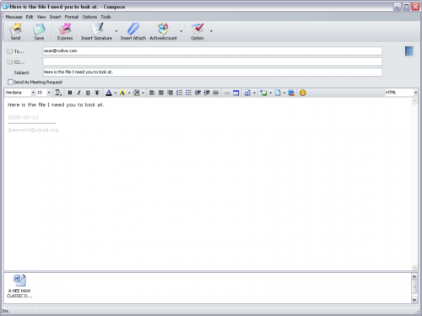The height and width of the screenshot is (316, 422).
Task: Open the Format menu
Action: click(x=72, y=17)
